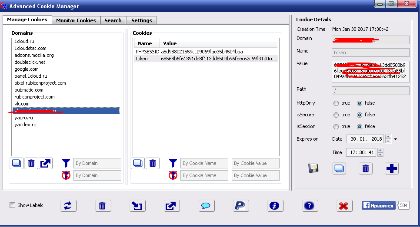Click the cookie Name field showing token

pyautogui.click(x=370, y=53)
